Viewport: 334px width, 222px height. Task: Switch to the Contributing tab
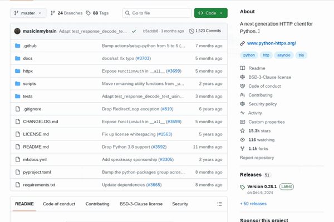click(x=97, y=204)
